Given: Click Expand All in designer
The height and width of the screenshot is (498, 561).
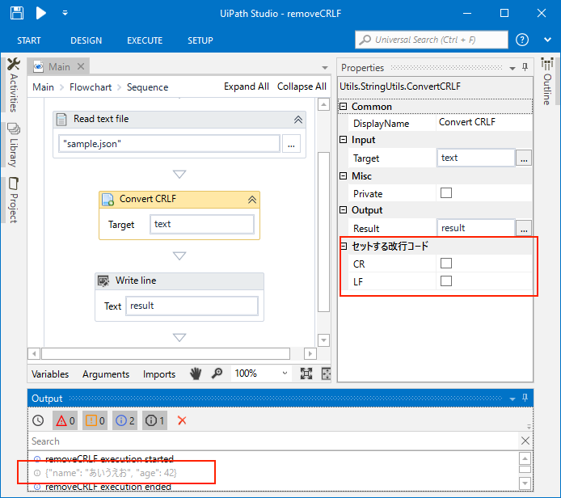Looking at the screenshot, I should pos(247,87).
